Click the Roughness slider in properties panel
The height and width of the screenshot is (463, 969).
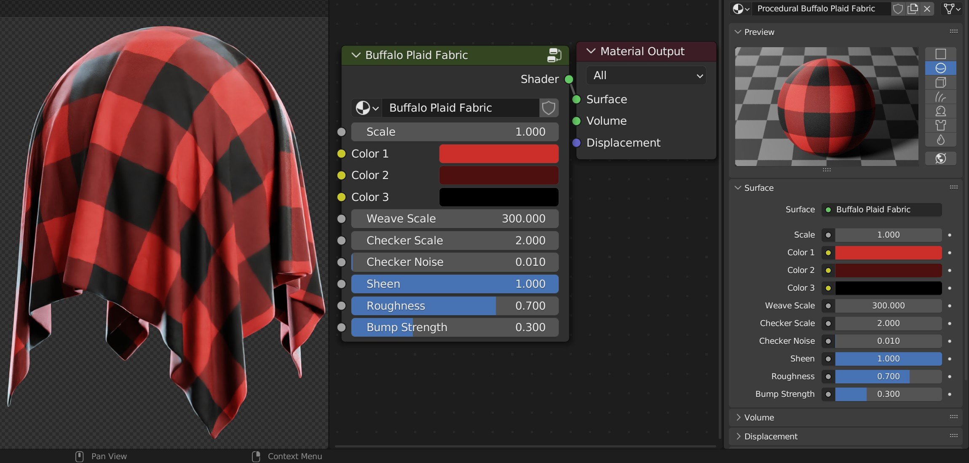(888, 377)
